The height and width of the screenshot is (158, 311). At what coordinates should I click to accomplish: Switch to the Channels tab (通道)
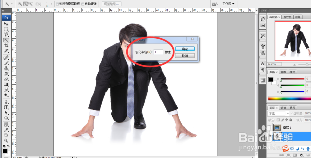(283, 108)
